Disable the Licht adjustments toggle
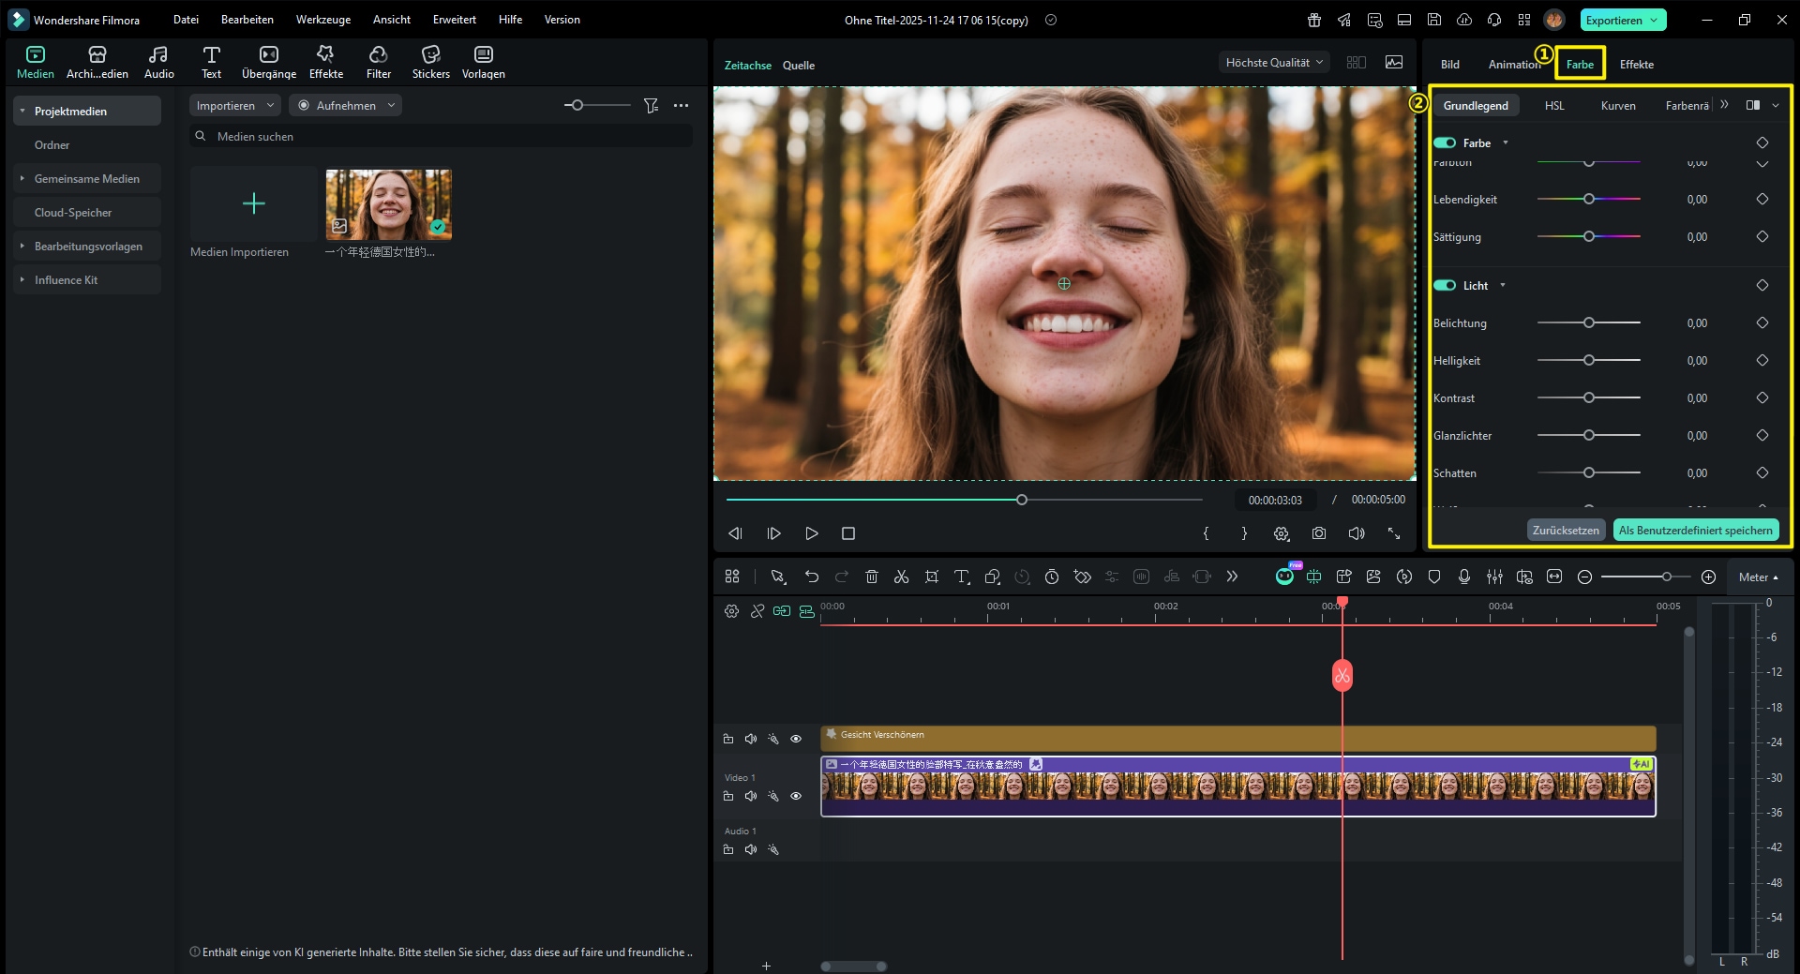1800x974 pixels. point(1445,285)
